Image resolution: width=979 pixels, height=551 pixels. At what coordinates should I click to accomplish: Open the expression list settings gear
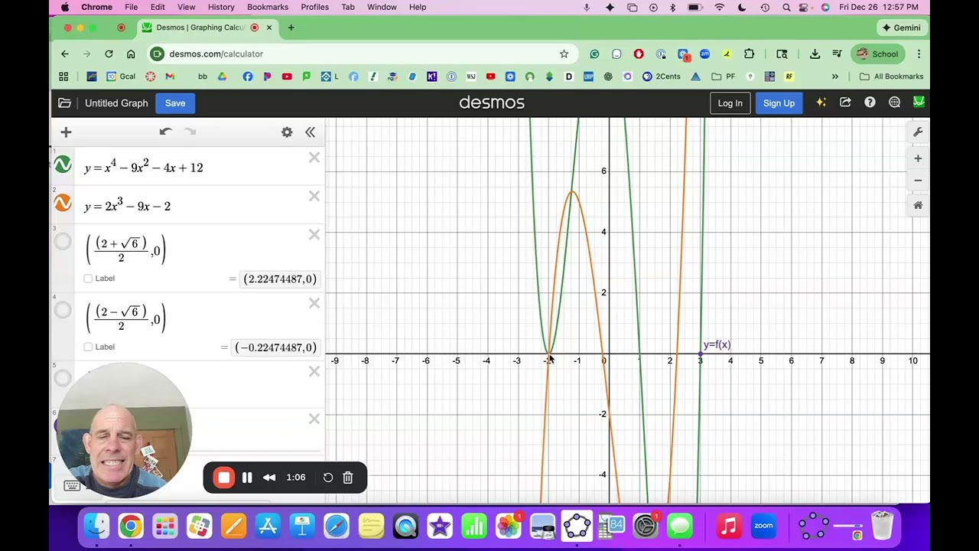click(287, 132)
